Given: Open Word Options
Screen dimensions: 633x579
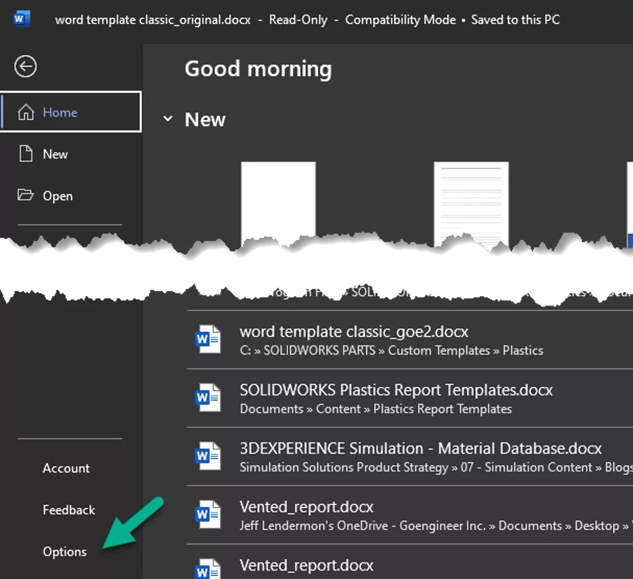Looking at the screenshot, I should (64, 552).
